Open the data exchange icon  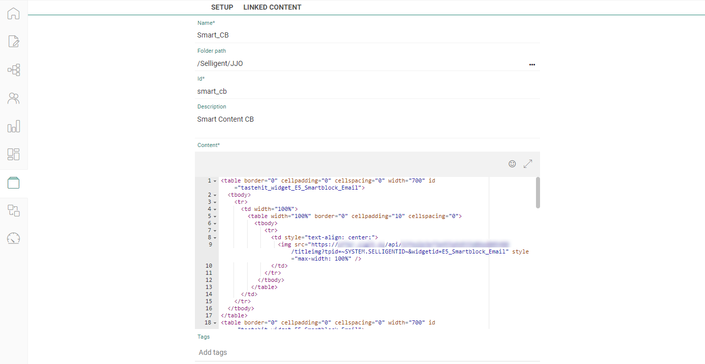point(14,211)
